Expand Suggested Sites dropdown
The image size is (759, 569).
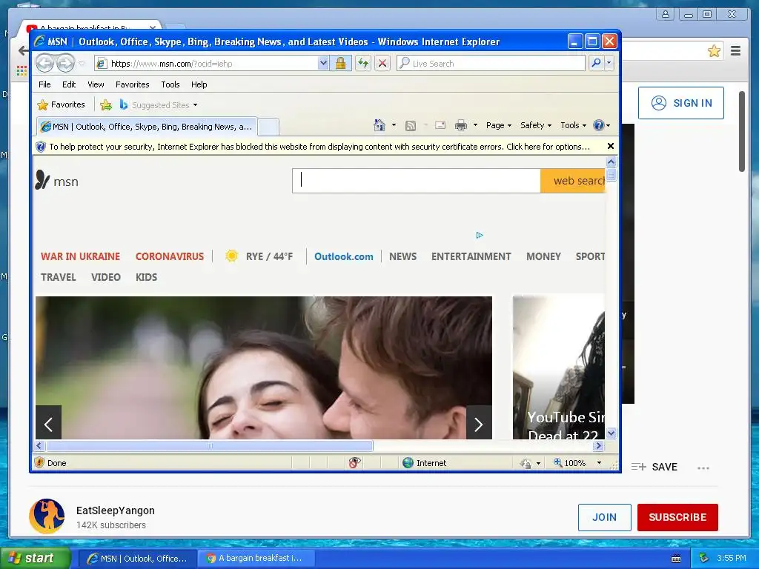click(195, 105)
